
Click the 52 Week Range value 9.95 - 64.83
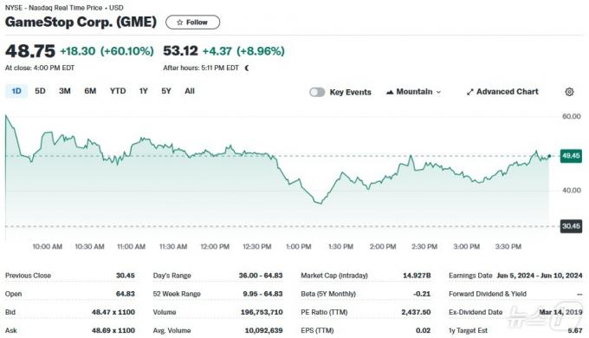262,294
